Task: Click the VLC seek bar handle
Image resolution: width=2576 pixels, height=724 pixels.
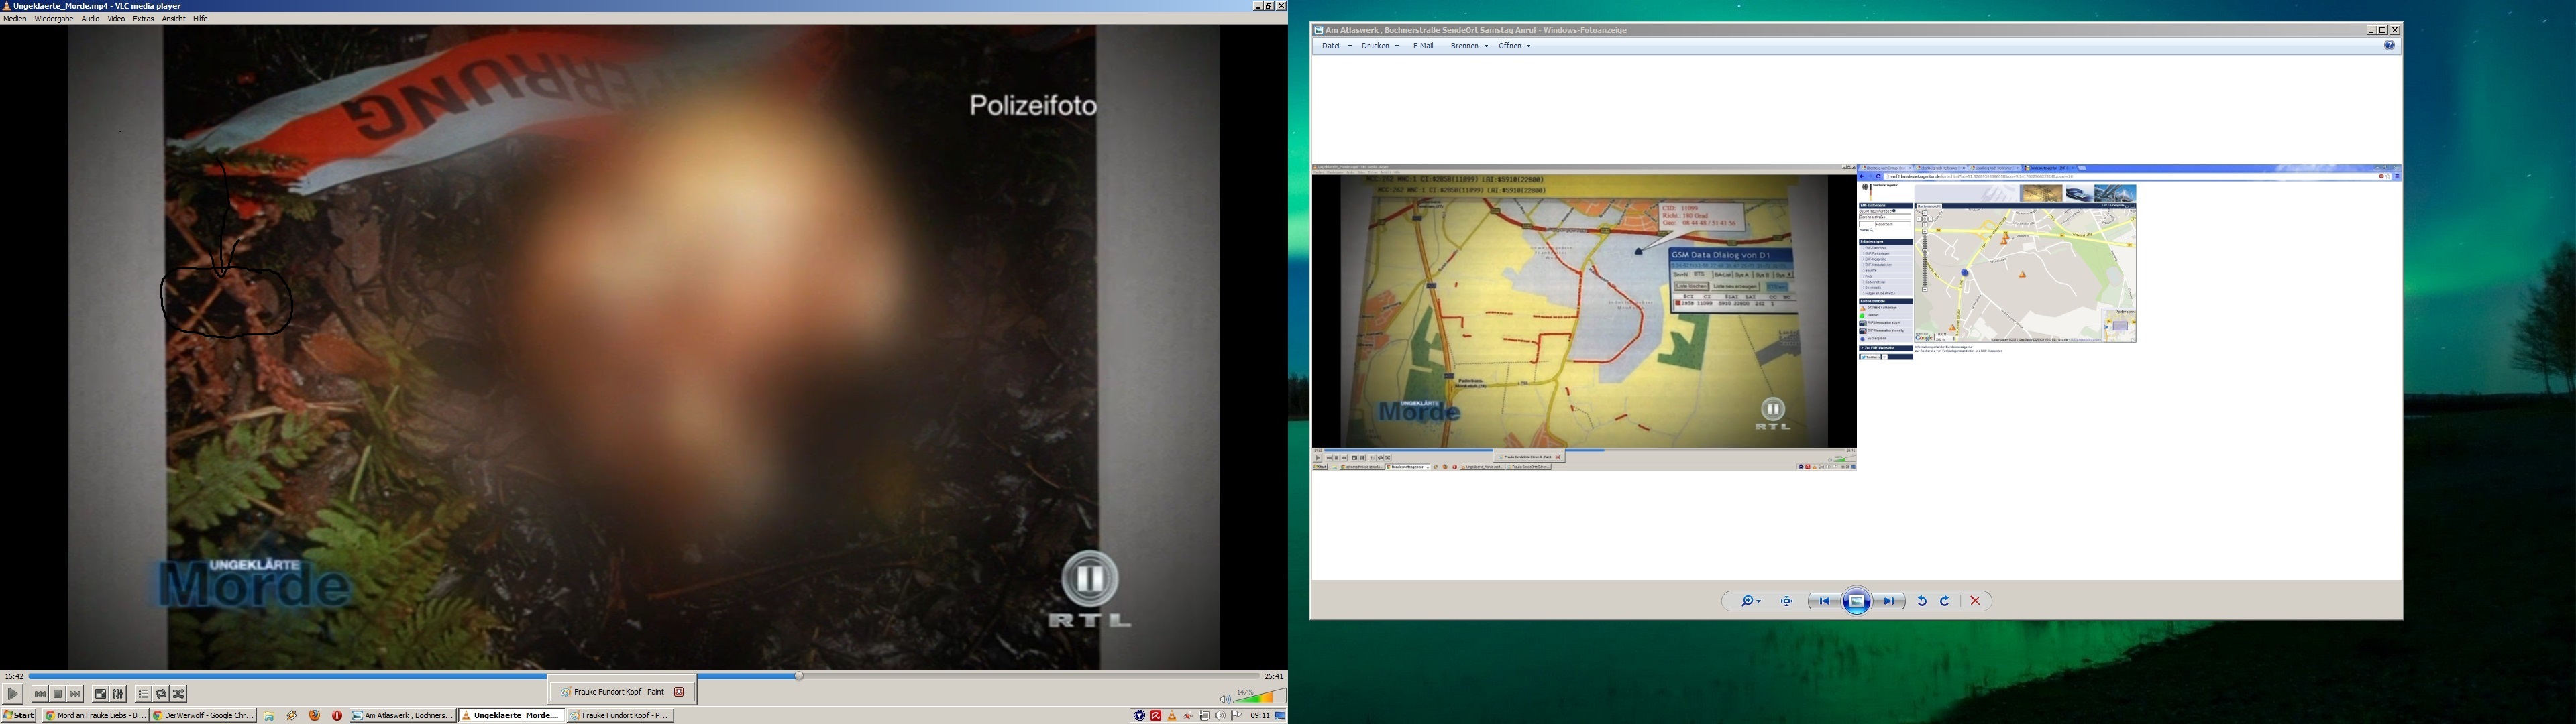Action: pos(799,676)
